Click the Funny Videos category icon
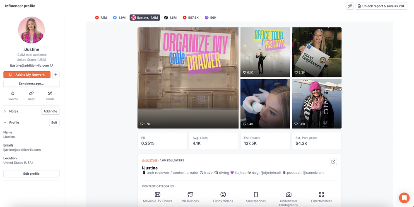Viewport: 414px width, 207px height. click(x=223, y=195)
